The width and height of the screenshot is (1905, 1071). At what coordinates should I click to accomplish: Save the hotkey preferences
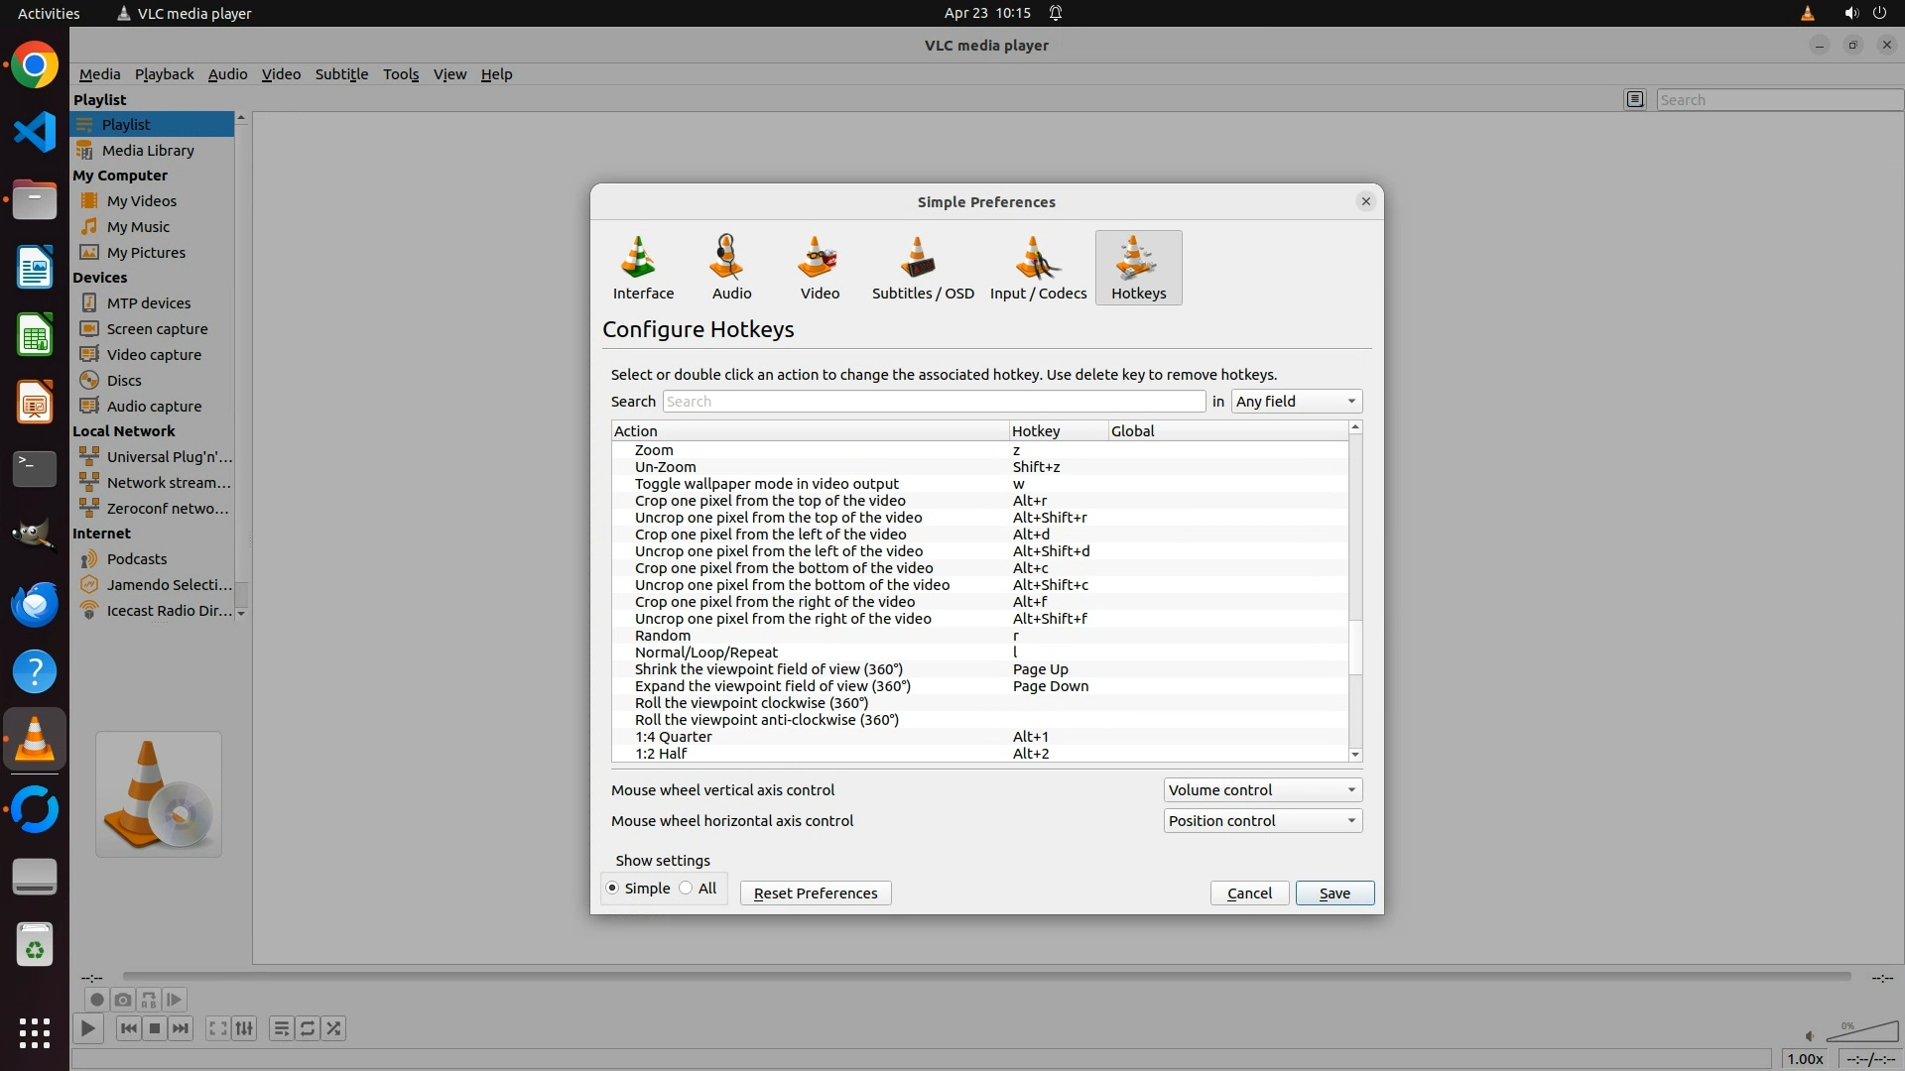click(x=1334, y=893)
